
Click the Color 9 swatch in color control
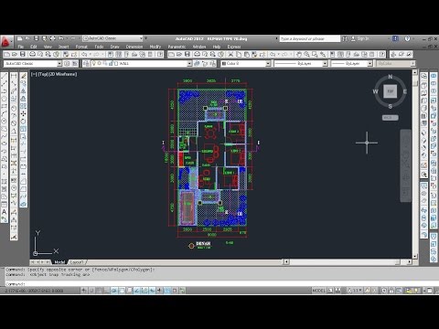point(224,63)
